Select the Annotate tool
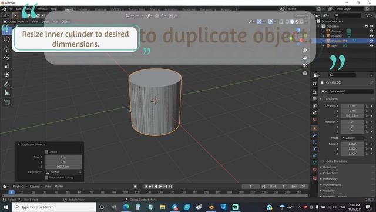Screen dimensions: 376x212 pos(6,84)
